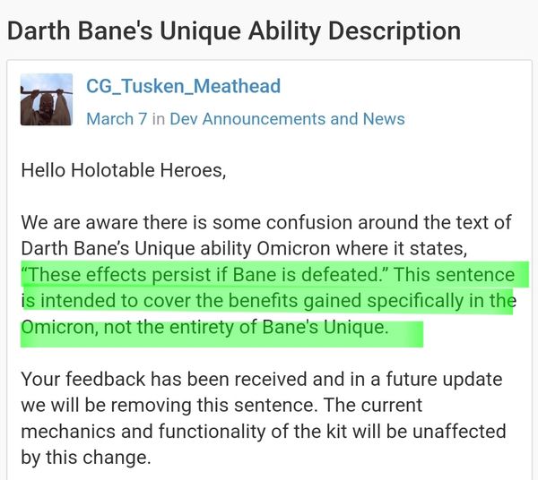Click the highlighted 'Omicron, not the entirety' line
The width and height of the screenshot is (538, 480).
(x=204, y=327)
